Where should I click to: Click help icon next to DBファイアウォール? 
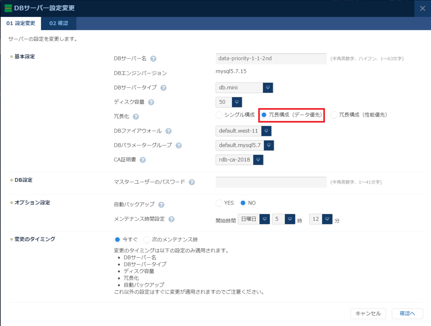(x=168, y=131)
